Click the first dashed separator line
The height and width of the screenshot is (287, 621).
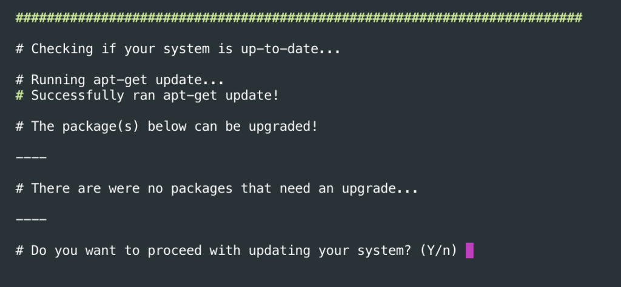pos(32,157)
